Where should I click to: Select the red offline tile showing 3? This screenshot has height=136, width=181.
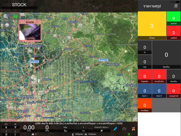[x=173, y=33]
